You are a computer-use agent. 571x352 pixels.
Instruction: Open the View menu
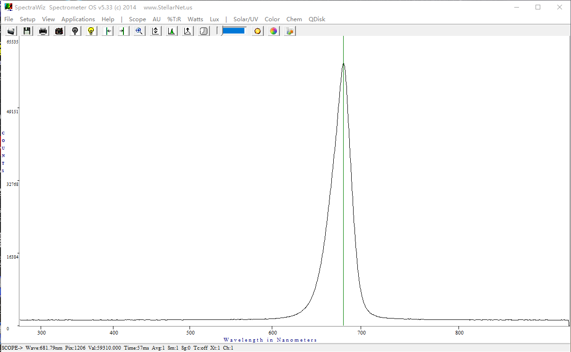click(x=48, y=19)
